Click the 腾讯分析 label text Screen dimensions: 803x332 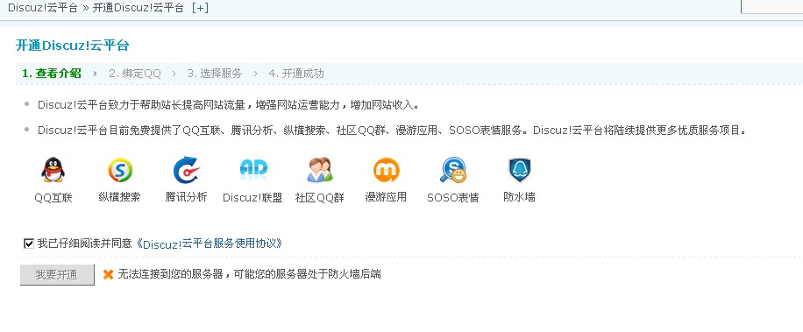(x=186, y=197)
